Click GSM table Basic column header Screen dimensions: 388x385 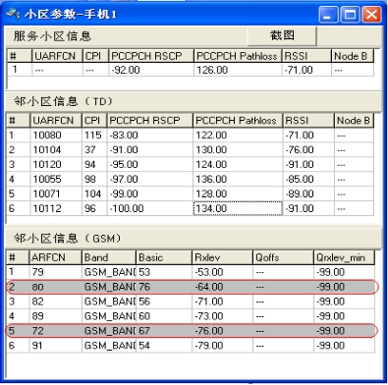[164, 257]
